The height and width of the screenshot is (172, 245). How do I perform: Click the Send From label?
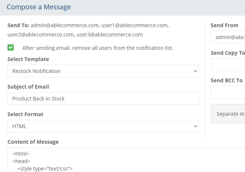click(x=225, y=25)
